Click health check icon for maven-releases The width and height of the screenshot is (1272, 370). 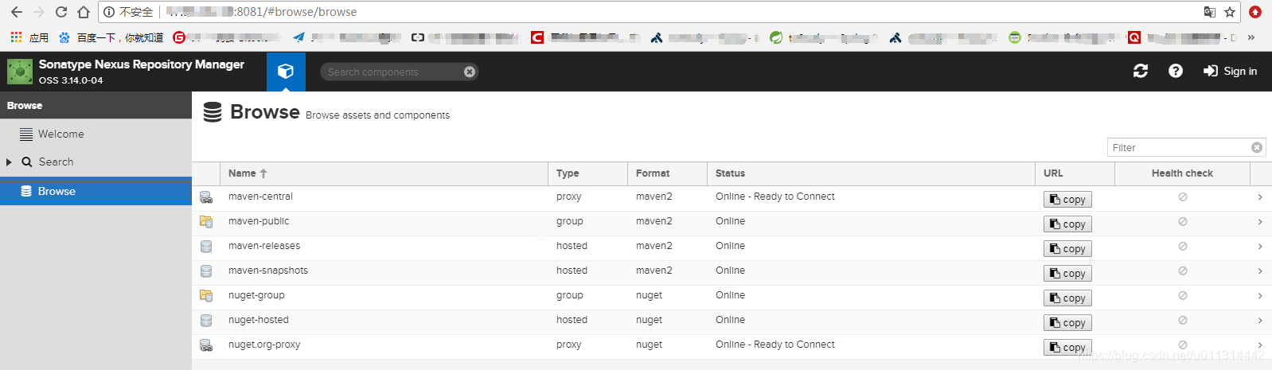tap(1183, 247)
